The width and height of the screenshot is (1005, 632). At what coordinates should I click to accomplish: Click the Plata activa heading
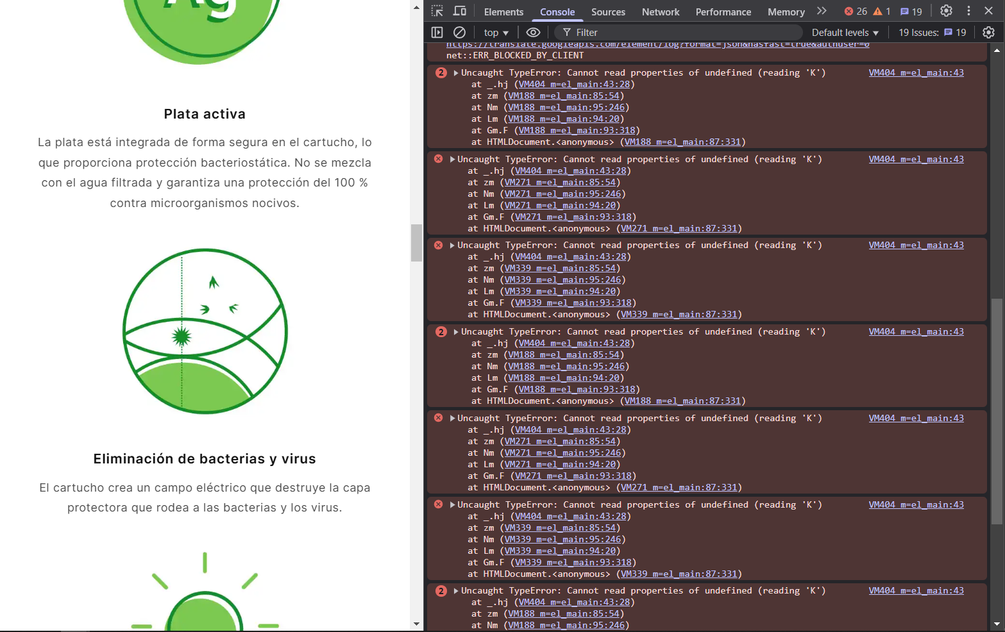[205, 114]
